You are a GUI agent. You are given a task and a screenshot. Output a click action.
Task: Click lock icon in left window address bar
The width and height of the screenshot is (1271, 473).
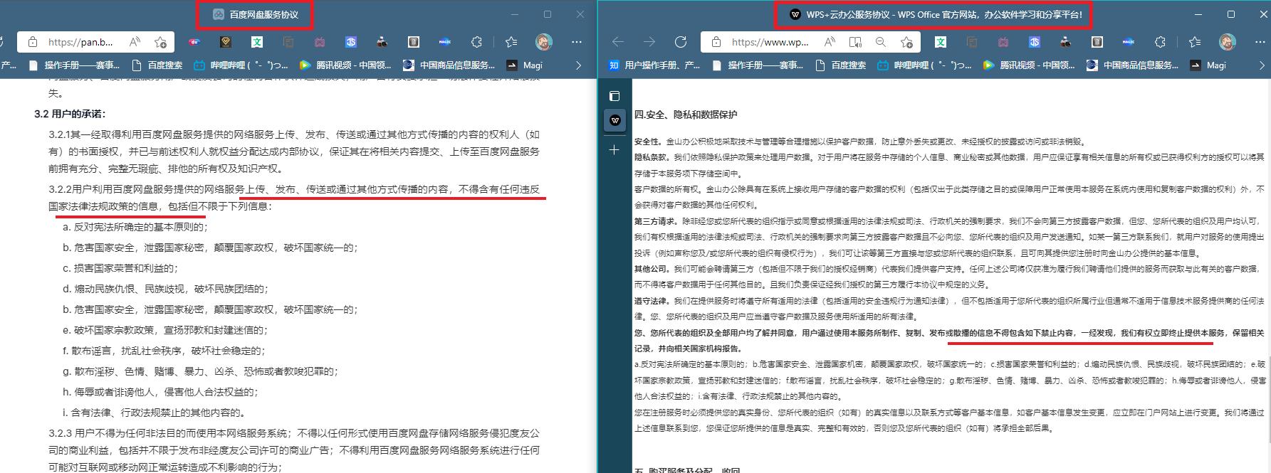point(32,42)
